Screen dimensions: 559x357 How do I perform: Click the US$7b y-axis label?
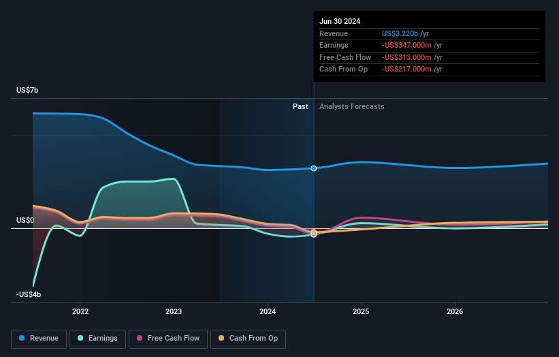(27, 90)
